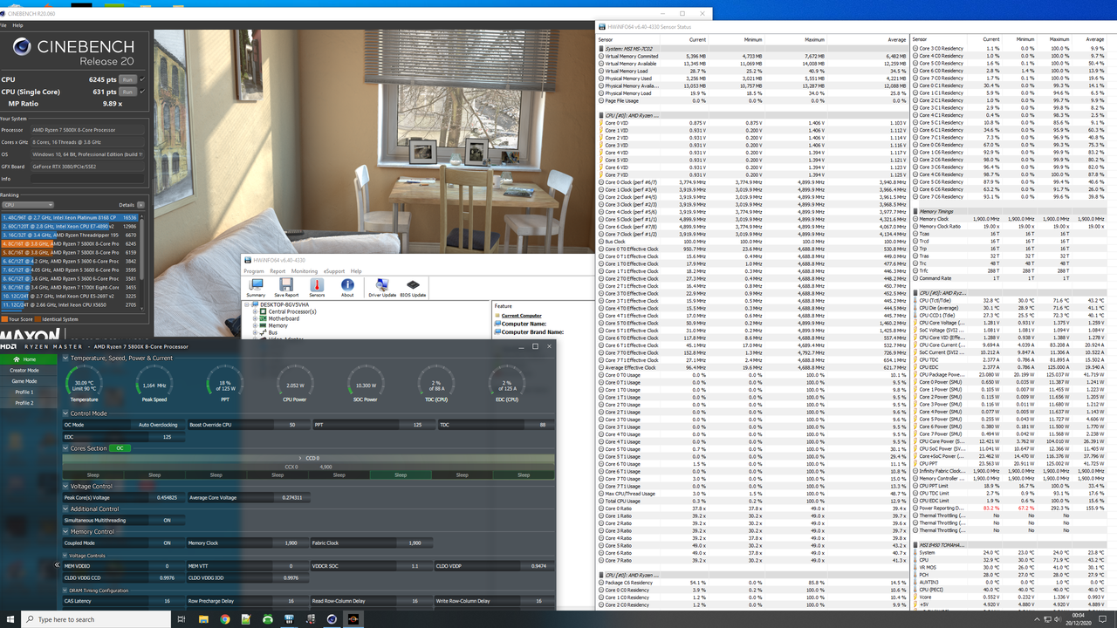Open the green headset taskbar icon
Viewport: 1117px width, 628px height.
click(x=268, y=619)
